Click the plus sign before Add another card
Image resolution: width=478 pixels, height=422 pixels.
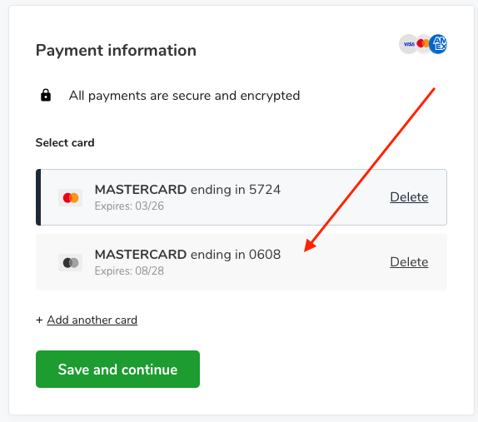[x=39, y=320]
